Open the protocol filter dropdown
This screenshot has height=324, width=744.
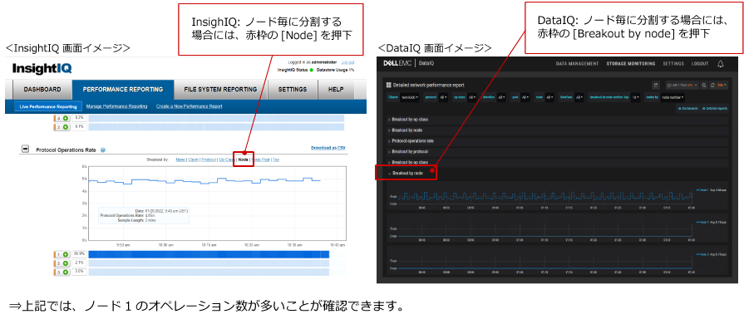click(x=443, y=97)
